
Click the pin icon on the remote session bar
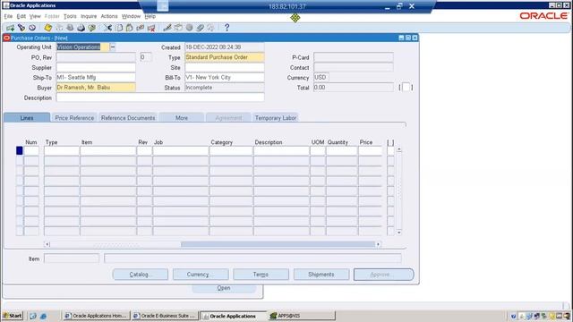click(163, 6)
